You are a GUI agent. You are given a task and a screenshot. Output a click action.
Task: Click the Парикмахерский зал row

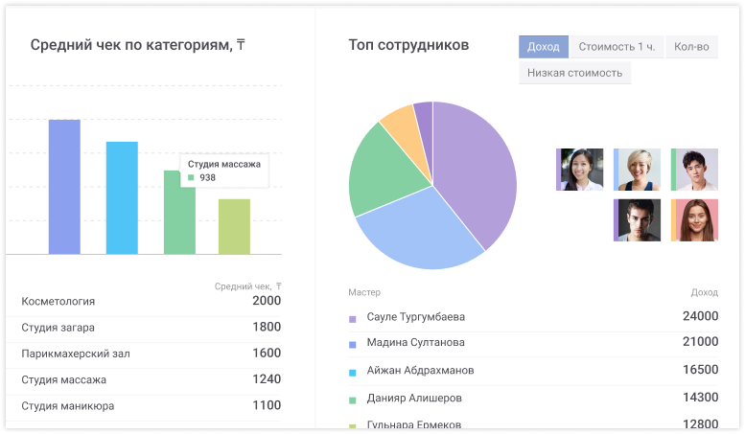click(x=151, y=354)
